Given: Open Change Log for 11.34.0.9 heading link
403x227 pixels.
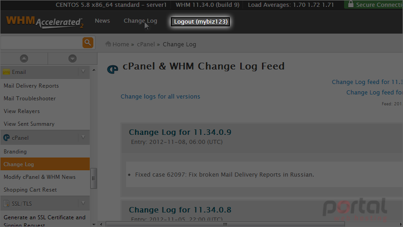Looking at the screenshot, I should click(180, 132).
